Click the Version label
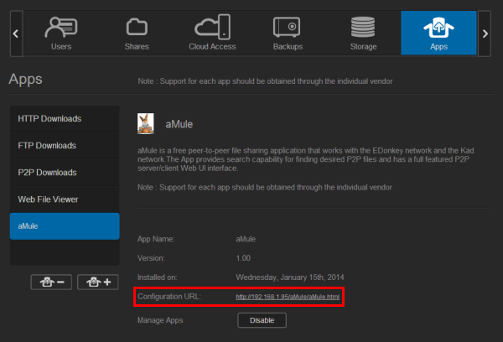 pos(151,258)
